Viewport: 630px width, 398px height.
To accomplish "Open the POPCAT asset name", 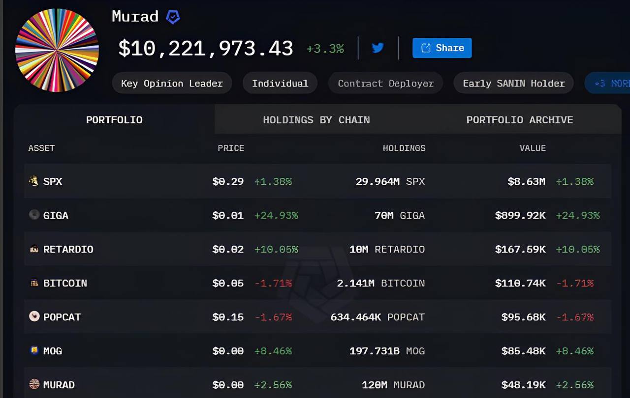I will (x=62, y=317).
